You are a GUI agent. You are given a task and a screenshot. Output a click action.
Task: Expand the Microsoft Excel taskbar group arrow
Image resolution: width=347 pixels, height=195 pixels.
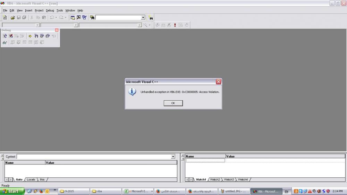152,191
